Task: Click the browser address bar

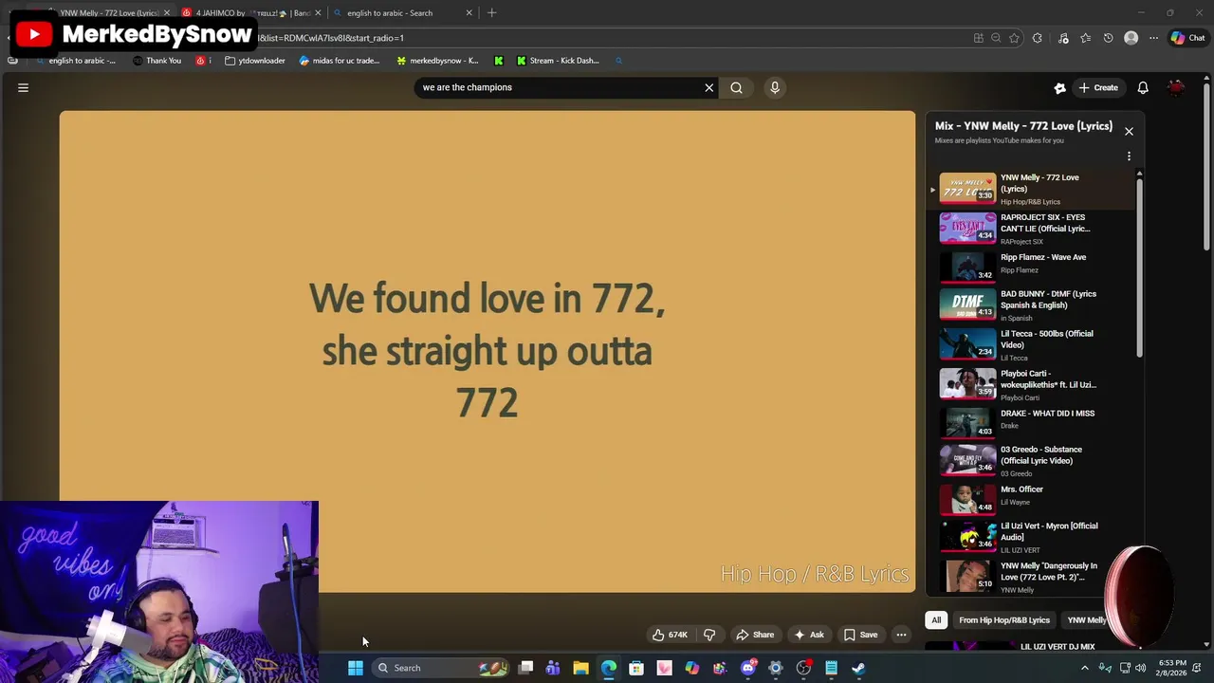Action: 607,38
